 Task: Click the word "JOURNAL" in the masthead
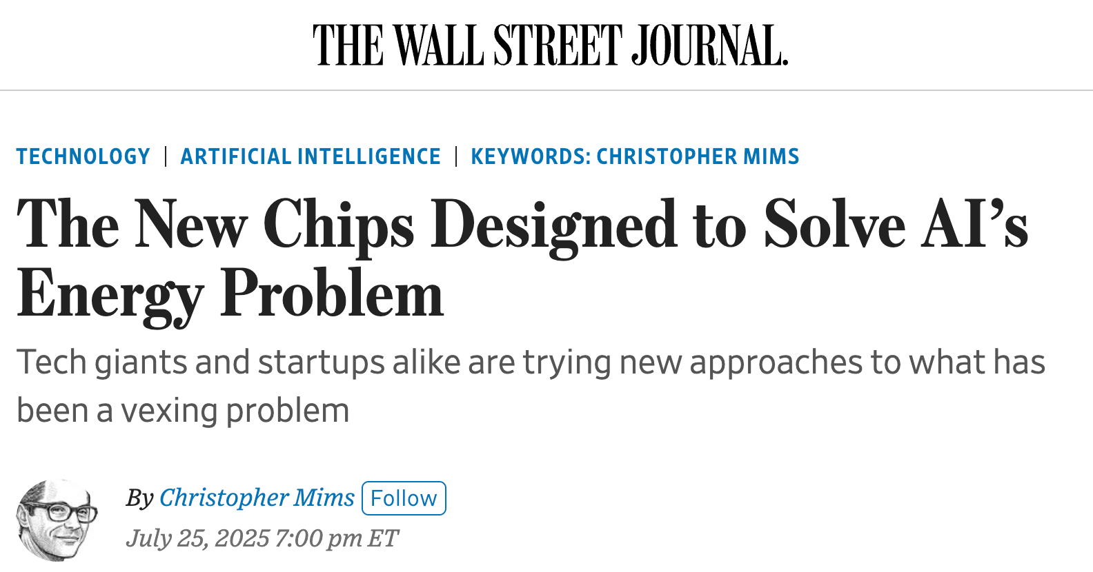(709, 45)
